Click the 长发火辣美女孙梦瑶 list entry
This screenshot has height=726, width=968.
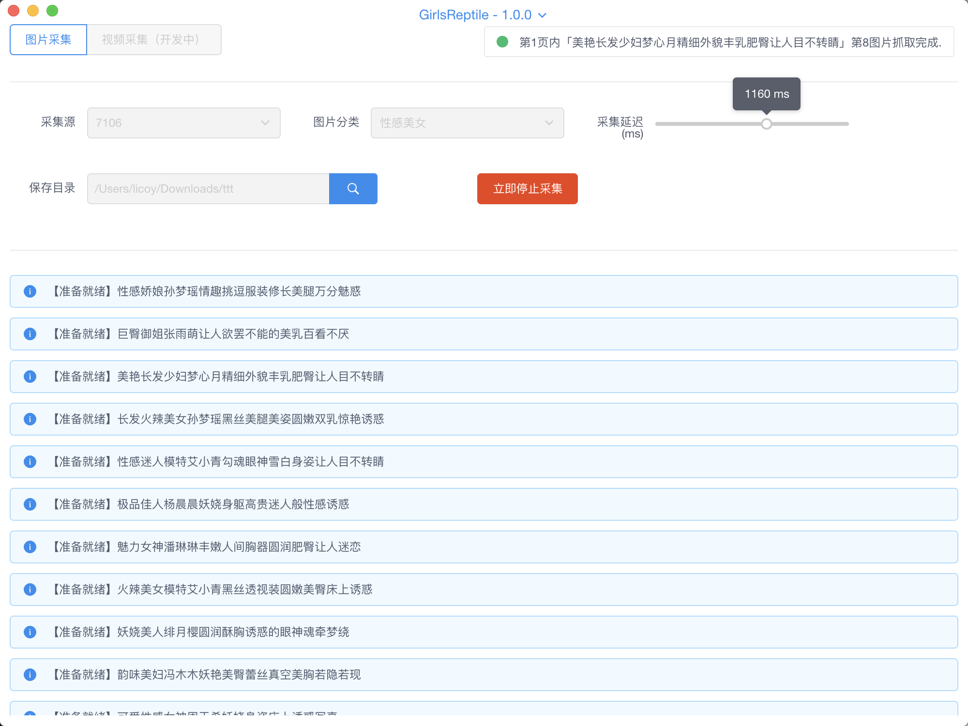pos(250,419)
